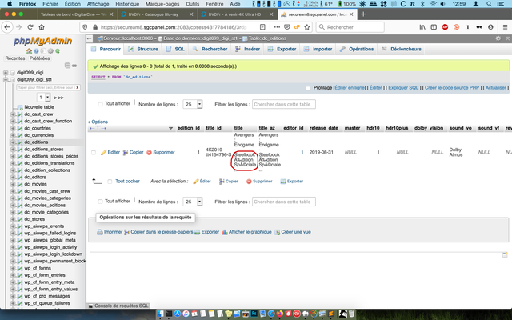Click the Créer le code source PHP link
This screenshot has height=320, width=512.
tap(452, 88)
